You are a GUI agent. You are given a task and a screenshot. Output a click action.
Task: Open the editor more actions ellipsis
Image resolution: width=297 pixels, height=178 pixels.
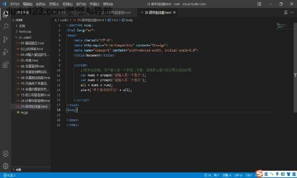click(292, 12)
